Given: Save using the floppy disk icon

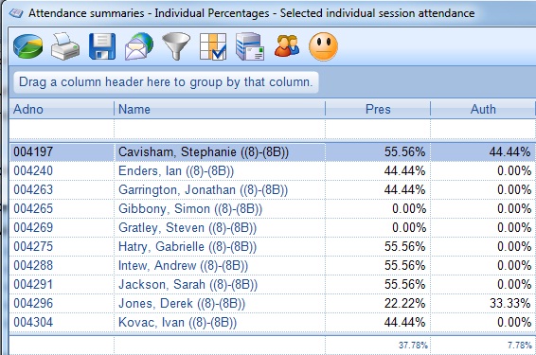Looking at the screenshot, I should (102, 46).
